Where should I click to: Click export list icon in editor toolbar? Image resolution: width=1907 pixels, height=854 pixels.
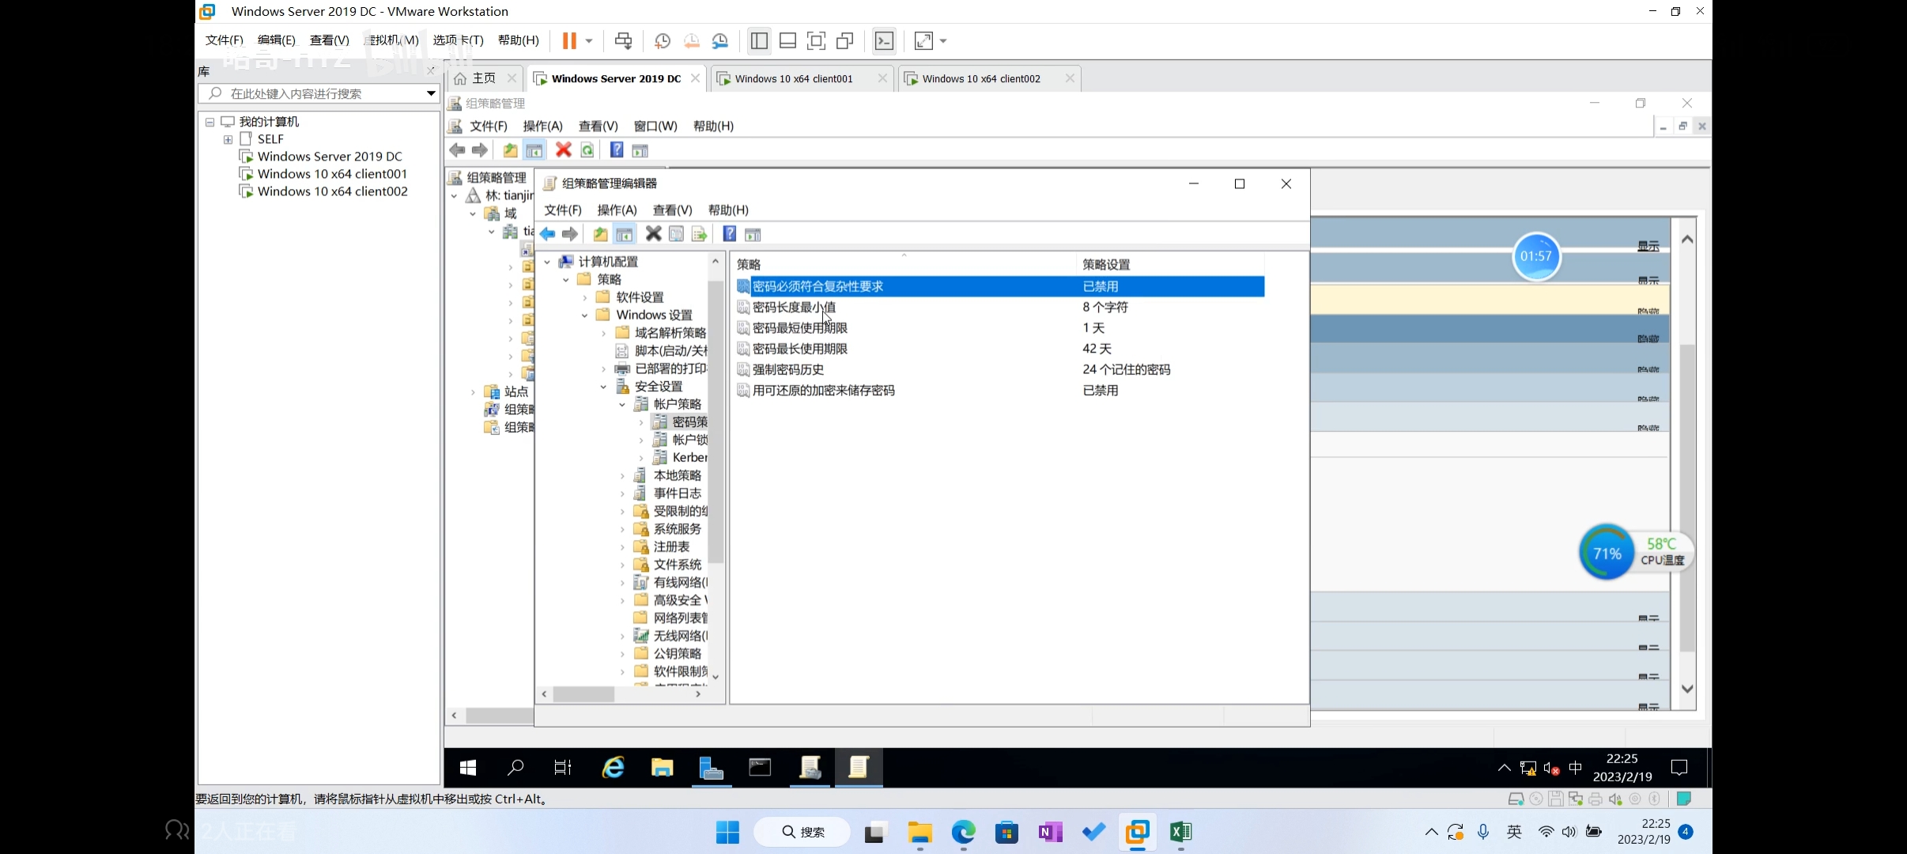click(x=699, y=234)
